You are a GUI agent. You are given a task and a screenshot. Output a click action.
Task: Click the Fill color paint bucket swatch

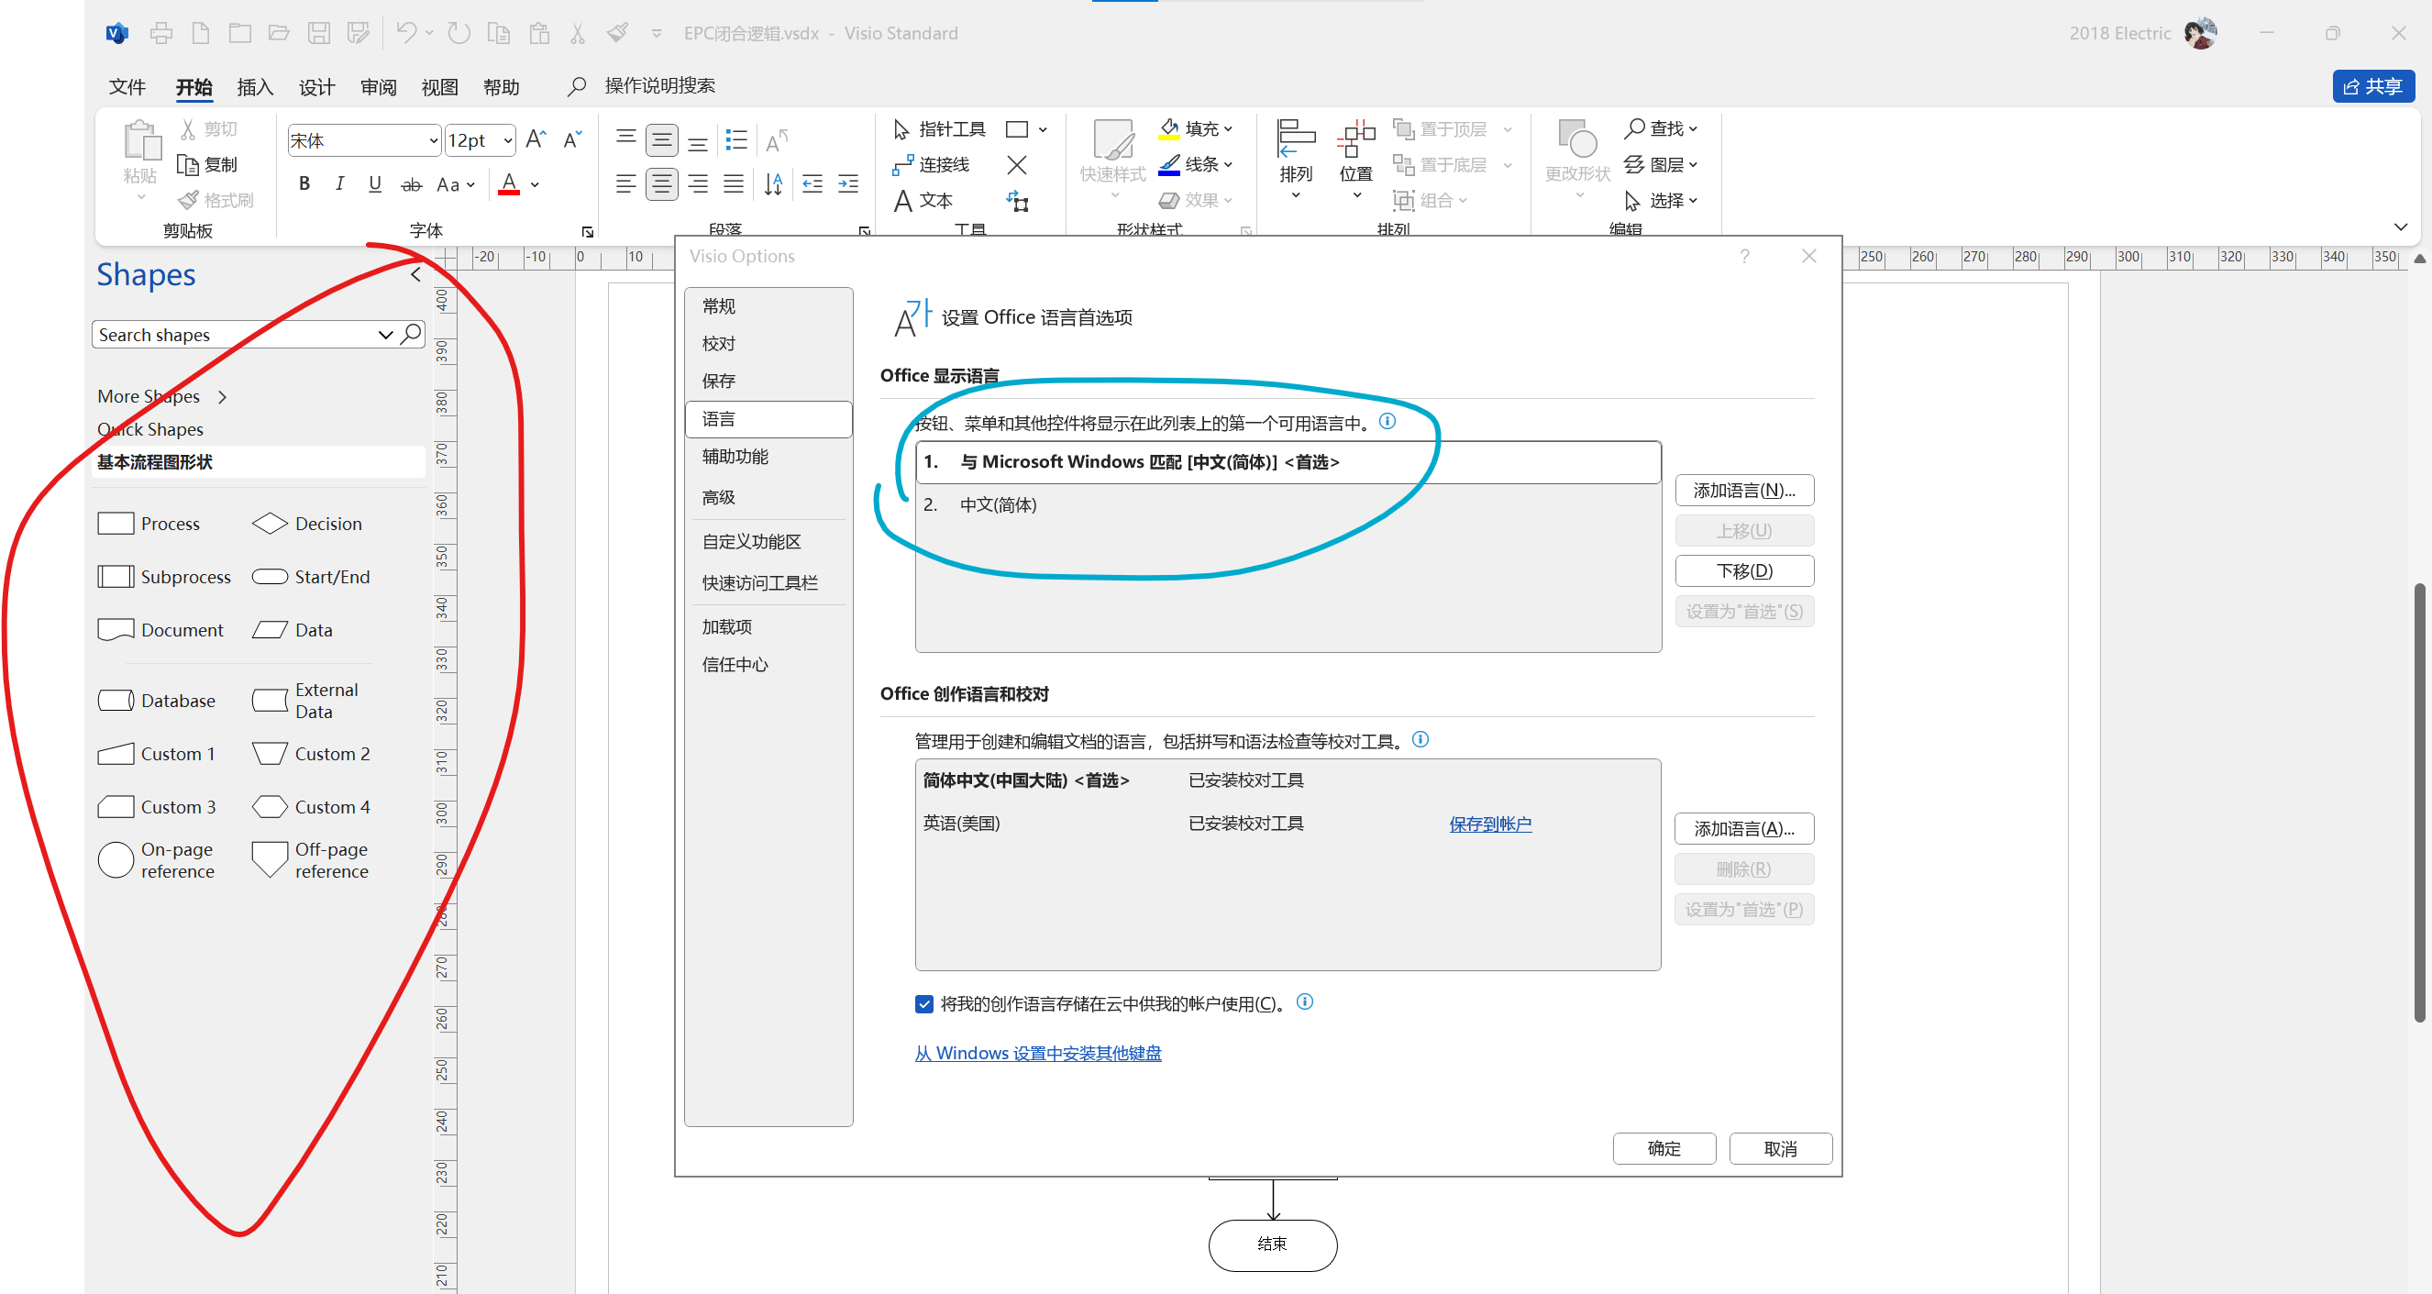[1169, 128]
